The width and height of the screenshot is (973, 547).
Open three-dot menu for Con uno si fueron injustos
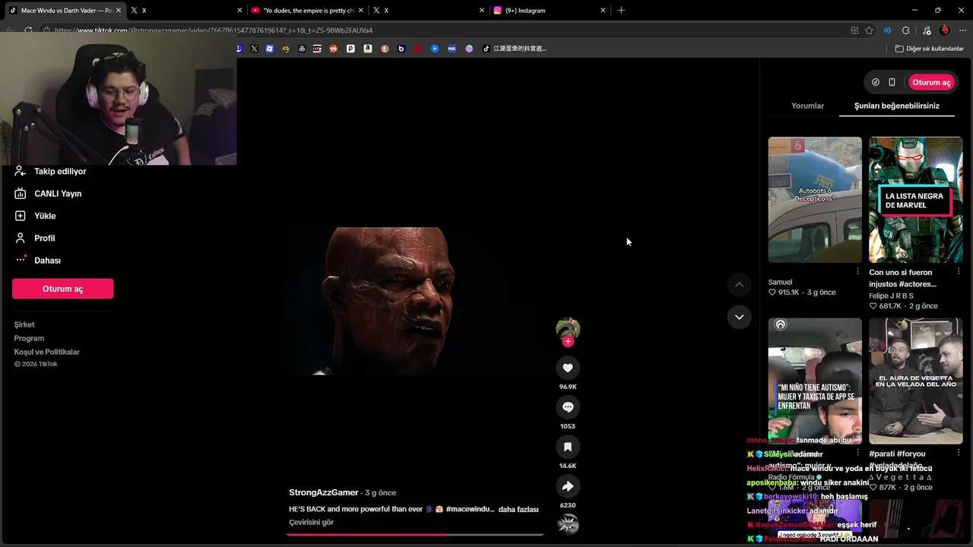coord(958,271)
